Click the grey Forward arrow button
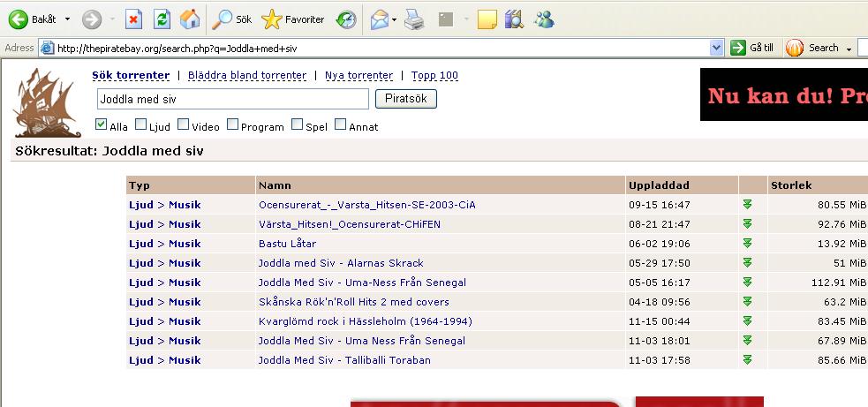868x407 pixels. (x=92, y=19)
